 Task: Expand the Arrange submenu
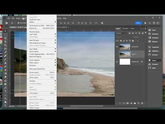click(x=42, y=81)
